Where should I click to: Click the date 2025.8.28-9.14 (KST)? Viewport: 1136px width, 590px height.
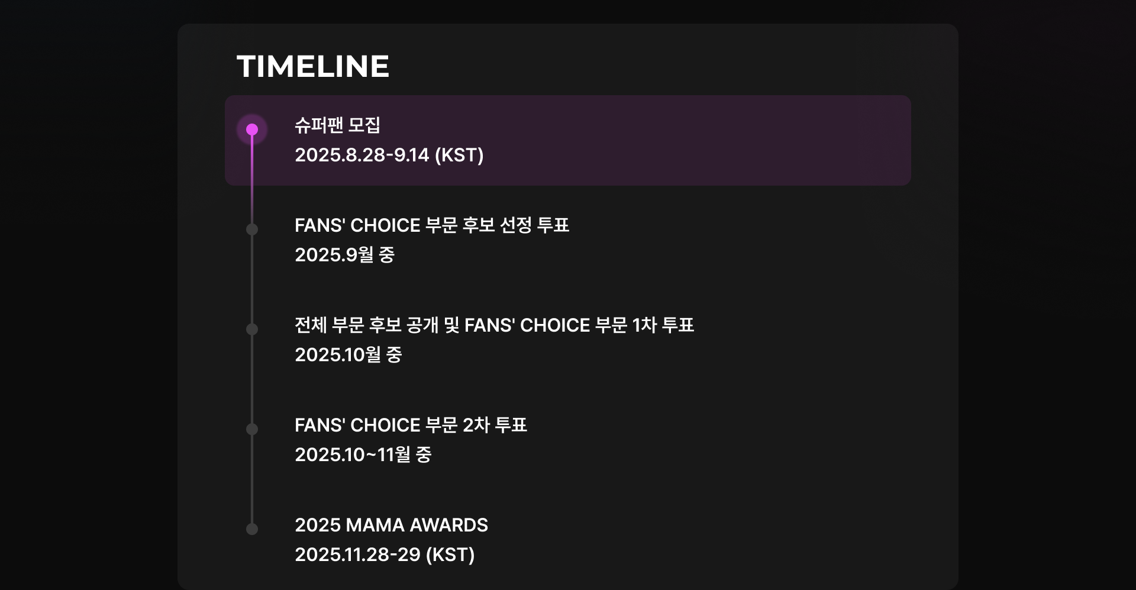(x=389, y=155)
